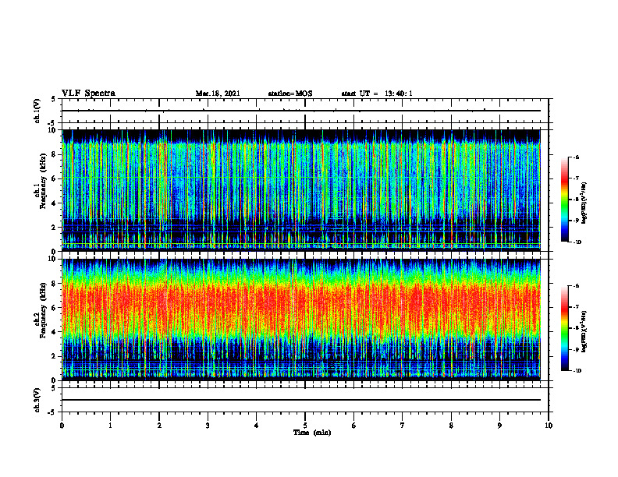The width and height of the screenshot is (618, 477).
Task: Click time axis tick label 9
Action: [499, 426]
